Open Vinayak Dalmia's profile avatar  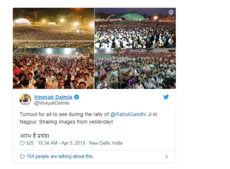(x=25, y=100)
